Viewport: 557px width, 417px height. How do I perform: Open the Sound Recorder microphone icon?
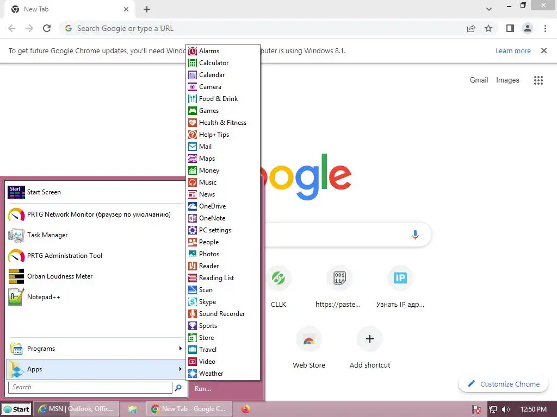coord(192,314)
